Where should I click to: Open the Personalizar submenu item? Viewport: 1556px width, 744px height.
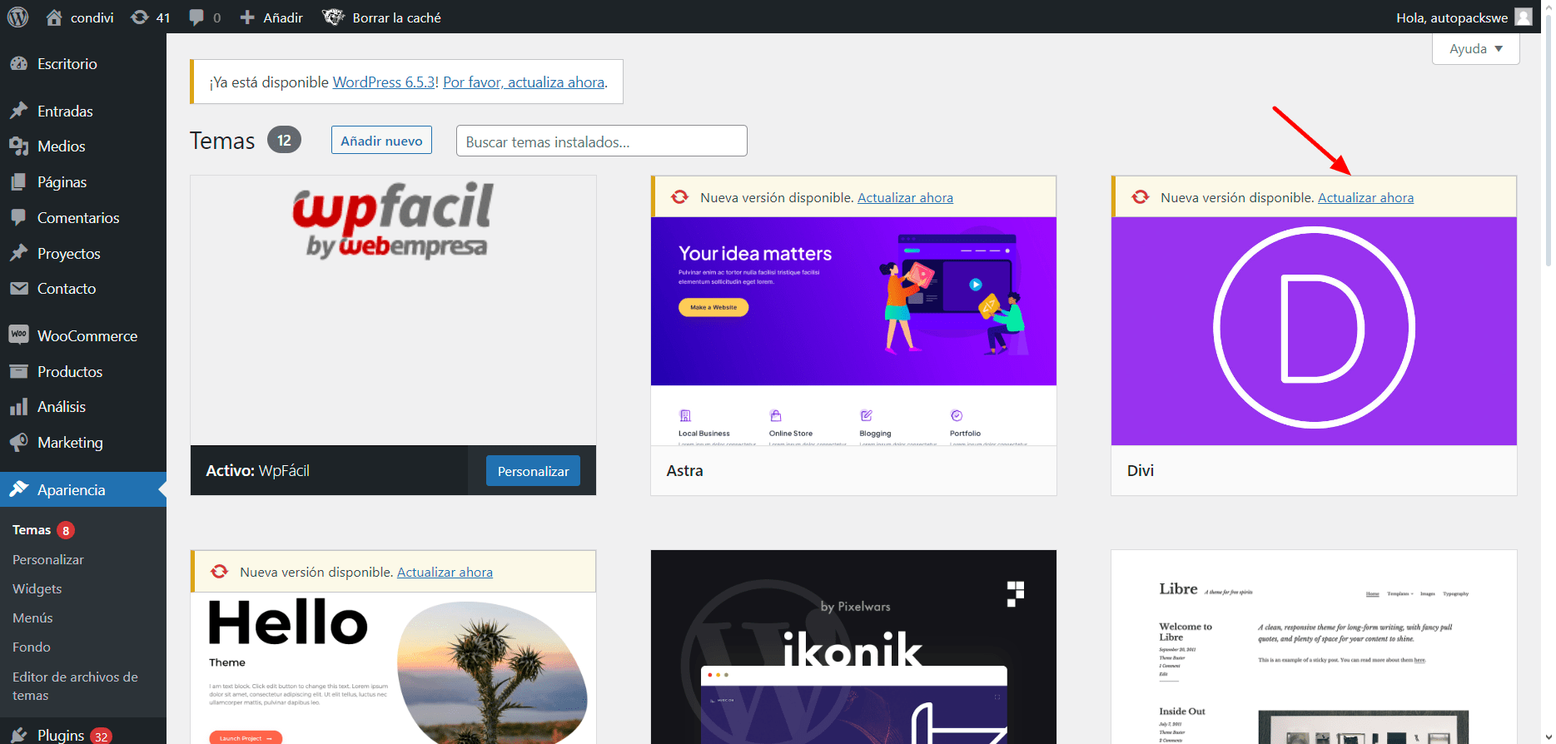(48, 560)
